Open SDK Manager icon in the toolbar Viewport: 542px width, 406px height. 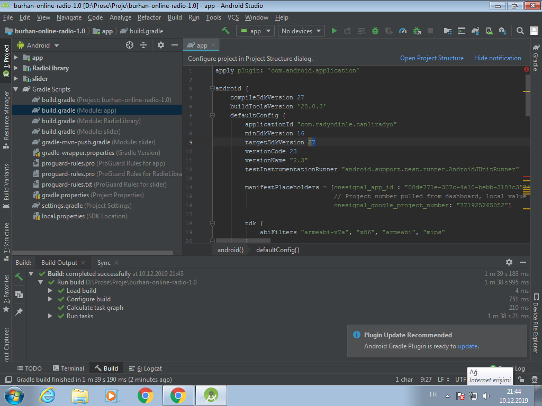(x=503, y=31)
